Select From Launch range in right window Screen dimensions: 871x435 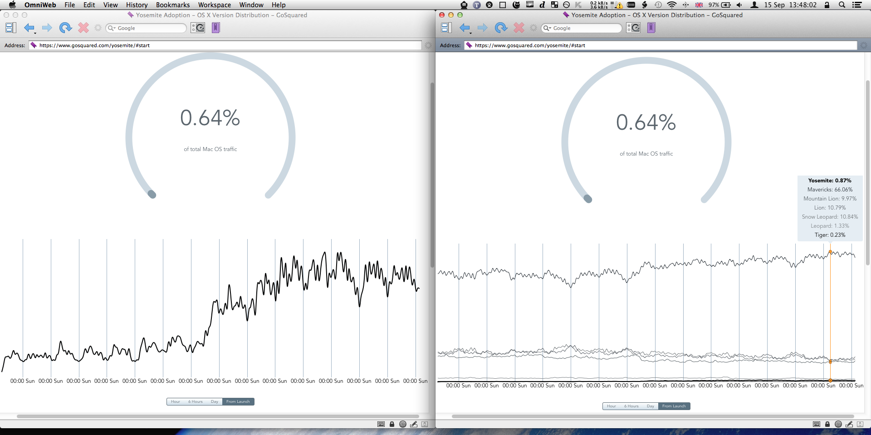(x=674, y=406)
